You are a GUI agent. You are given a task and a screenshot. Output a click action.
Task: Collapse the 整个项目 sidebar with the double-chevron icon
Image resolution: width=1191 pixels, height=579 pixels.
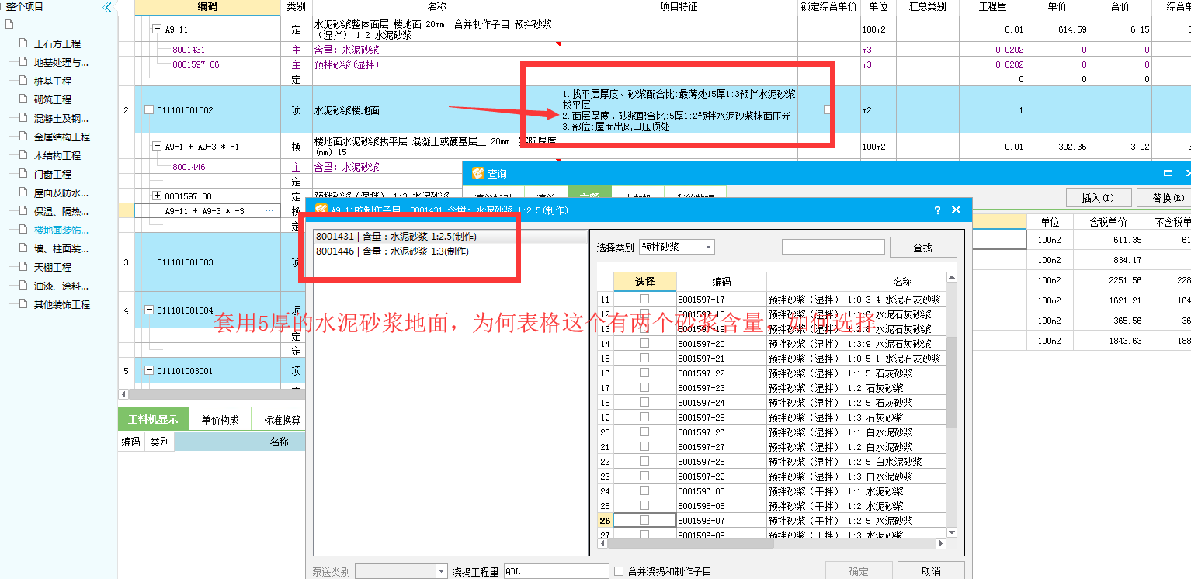tap(107, 7)
